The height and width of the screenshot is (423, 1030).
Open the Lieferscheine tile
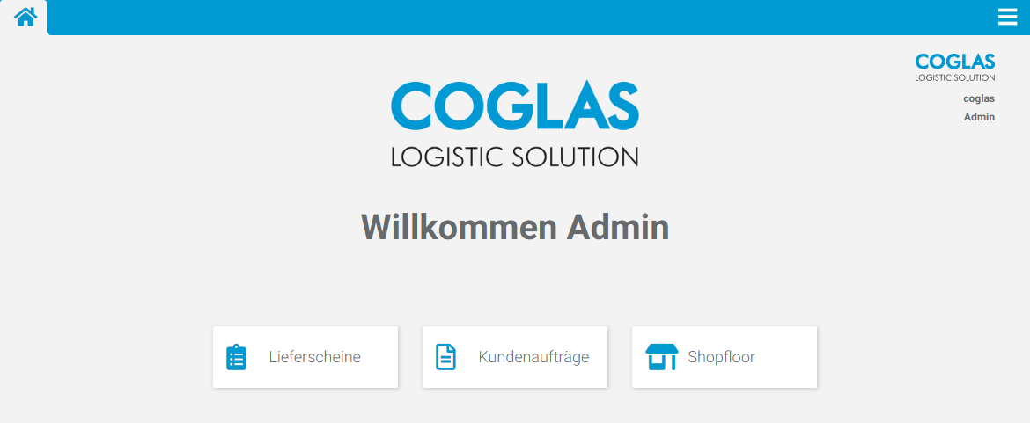[x=305, y=357]
